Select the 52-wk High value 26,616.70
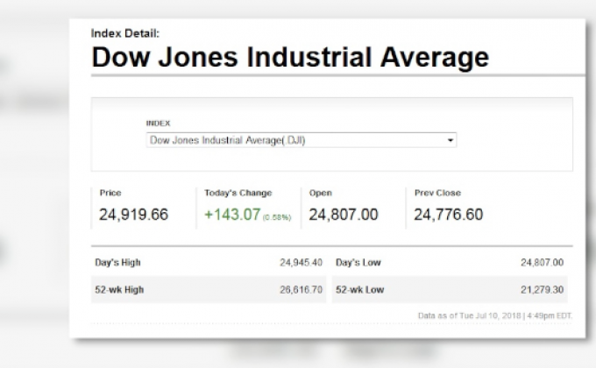The width and height of the screenshot is (596, 368). coord(302,287)
